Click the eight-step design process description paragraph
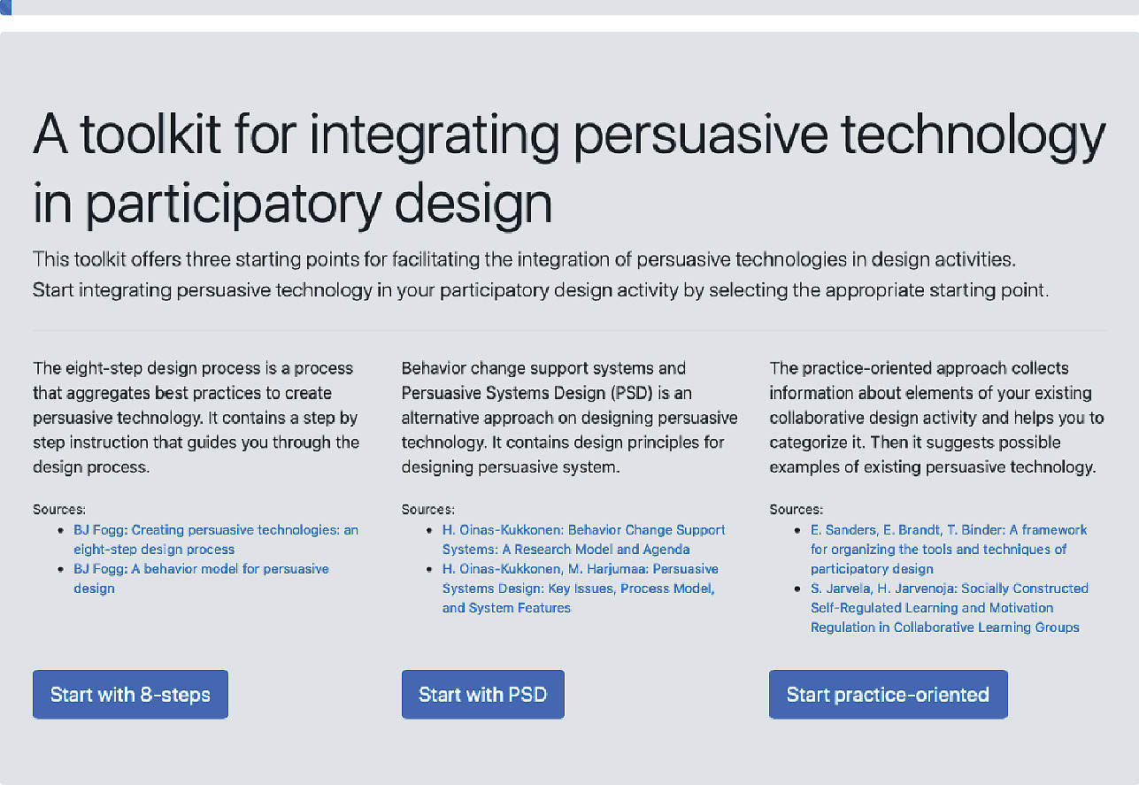This screenshot has height=785, width=1139. coord(196,417)
